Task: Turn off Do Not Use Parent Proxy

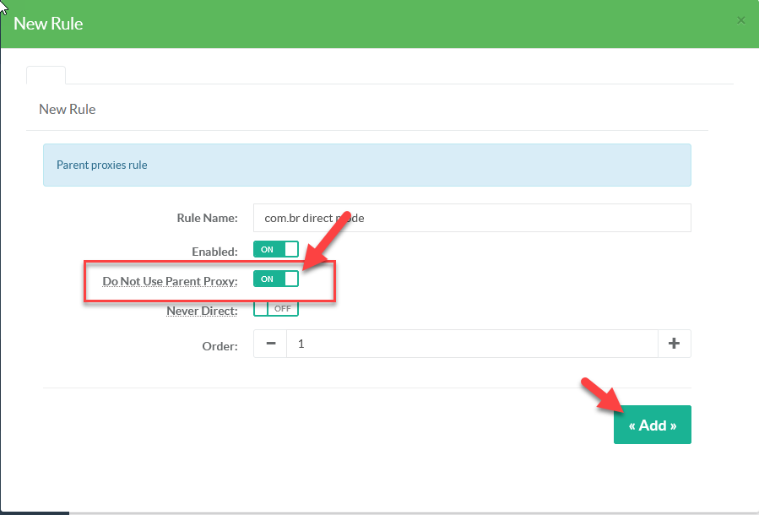Action: (275, 279)
